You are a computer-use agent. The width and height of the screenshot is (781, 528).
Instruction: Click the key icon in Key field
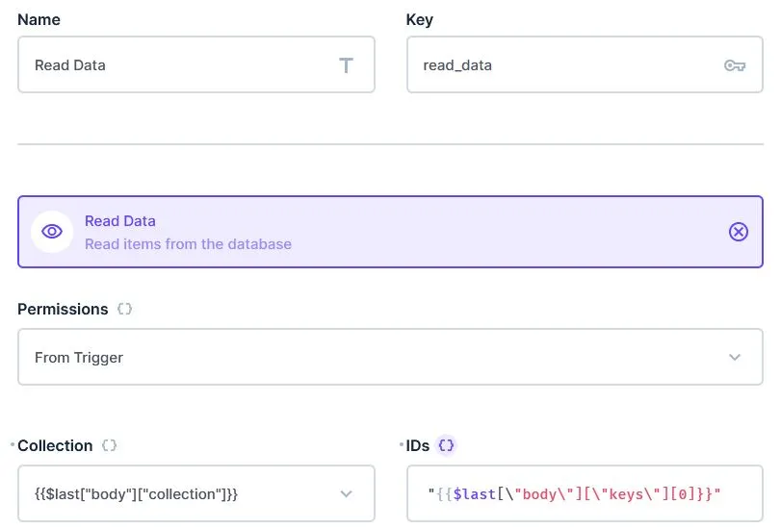tap(734, 65)
